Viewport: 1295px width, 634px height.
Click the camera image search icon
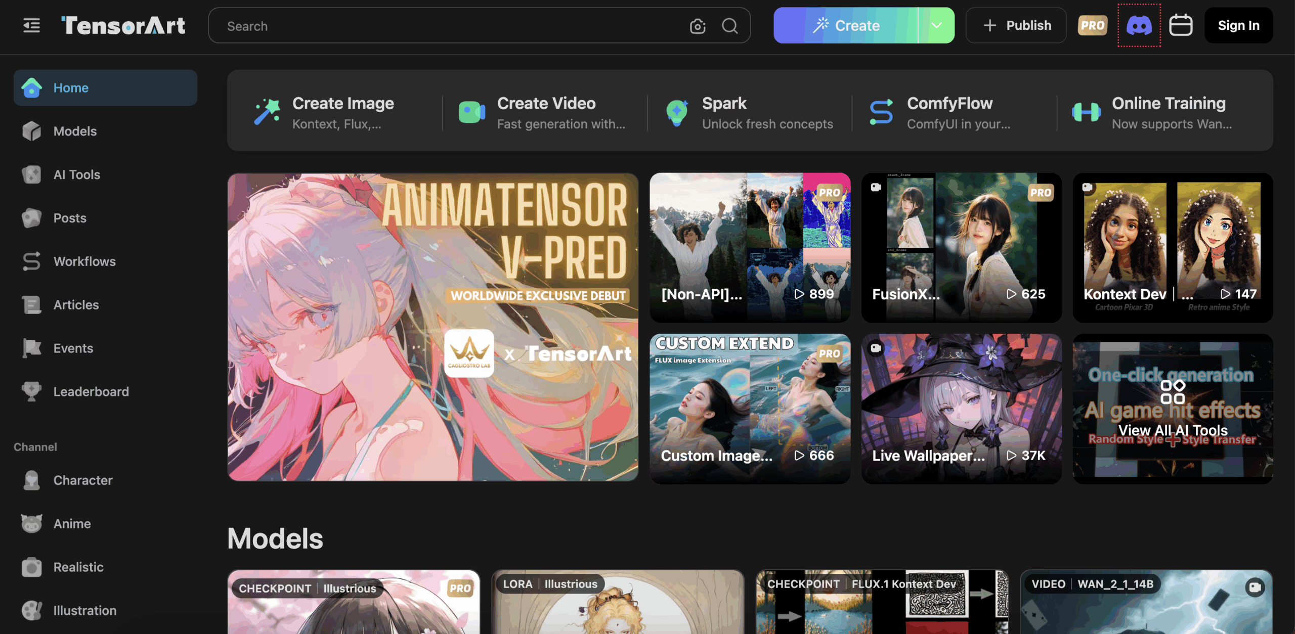click(x=698, y=26)
